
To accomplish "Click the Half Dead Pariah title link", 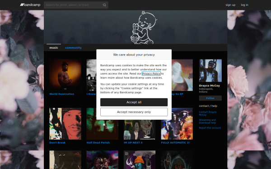I will (x=98, y=142).
